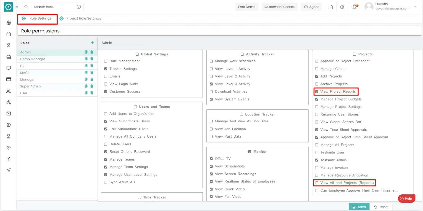Uncheck View Project Reports
This screenshot has width=423, height=211.
coord(317,92)
